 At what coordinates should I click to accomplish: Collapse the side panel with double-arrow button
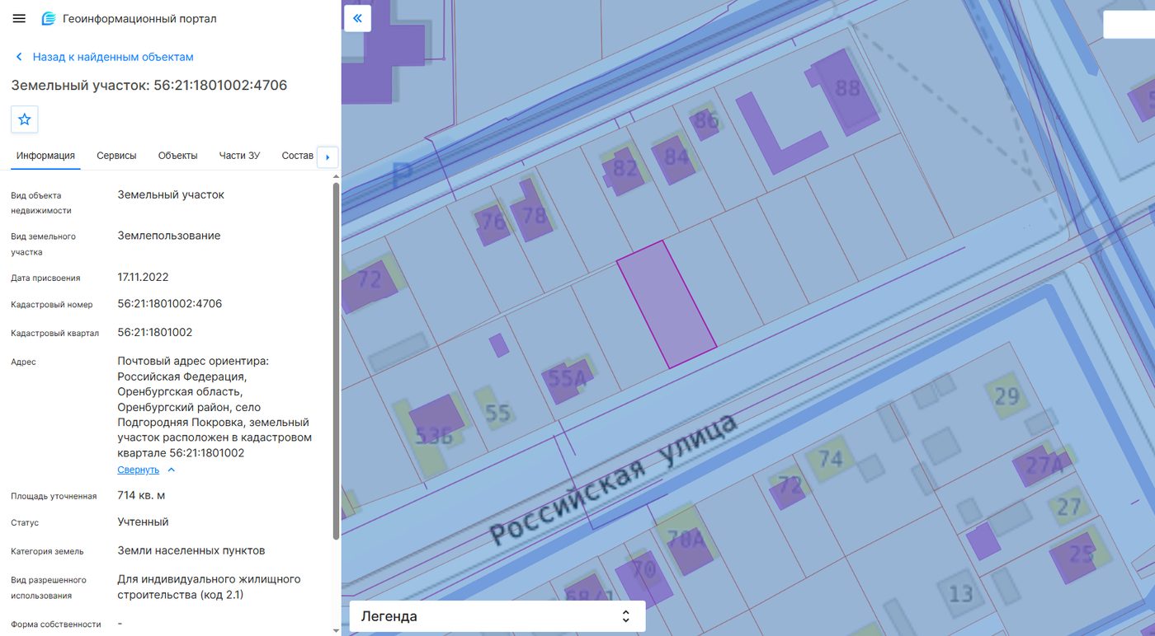(x=357, y=18)
